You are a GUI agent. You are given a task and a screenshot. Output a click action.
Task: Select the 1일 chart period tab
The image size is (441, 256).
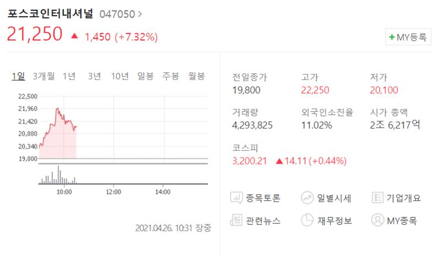[x=18, y=76]
